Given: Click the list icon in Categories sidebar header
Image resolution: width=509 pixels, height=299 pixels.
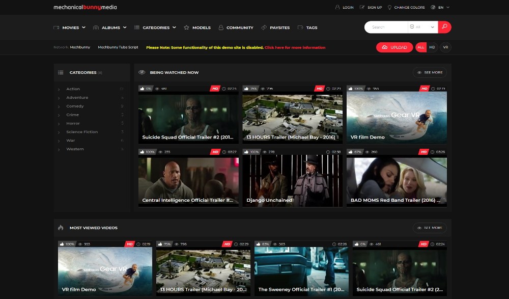Looking at the screenshot, I should pyautogui.click(x=61, y=72).
